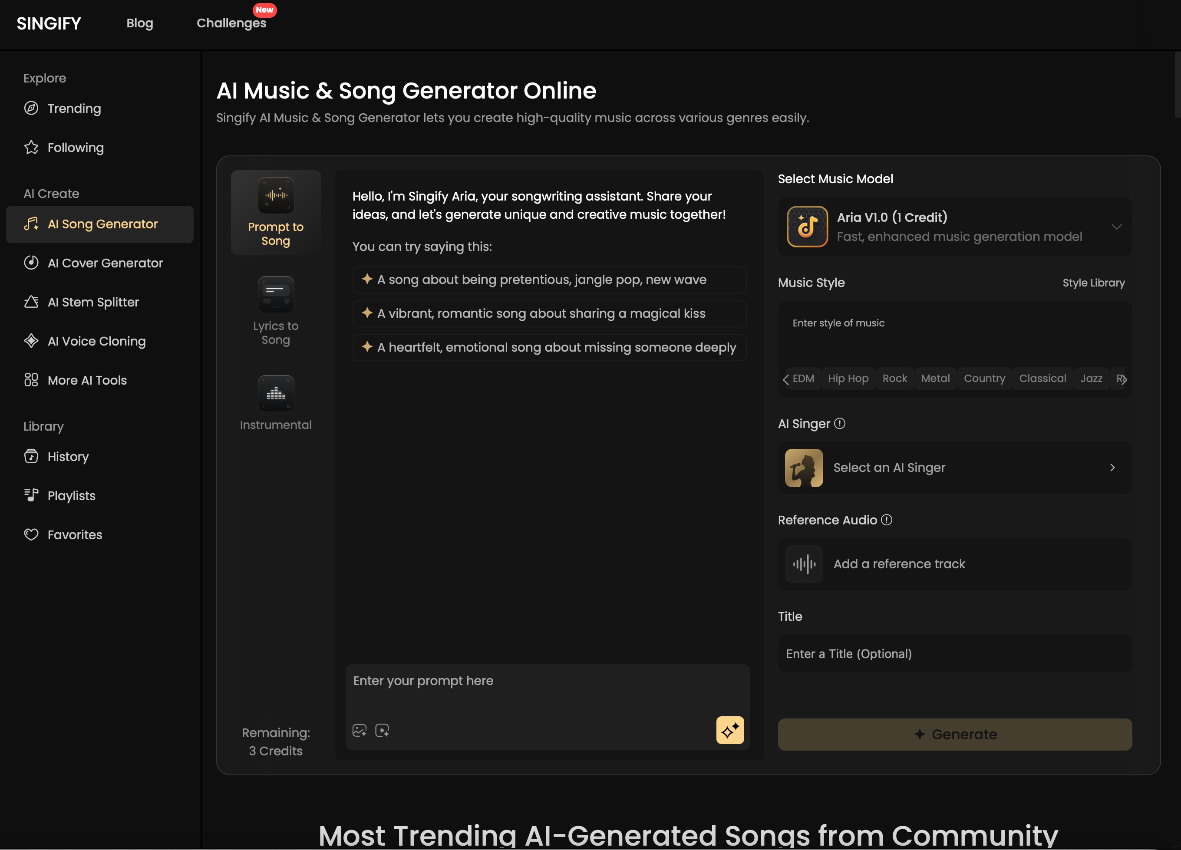Click the AI Voice Cloning diamond icon
The height and width of the screenshot is (850, 1181).
(31, 341)
